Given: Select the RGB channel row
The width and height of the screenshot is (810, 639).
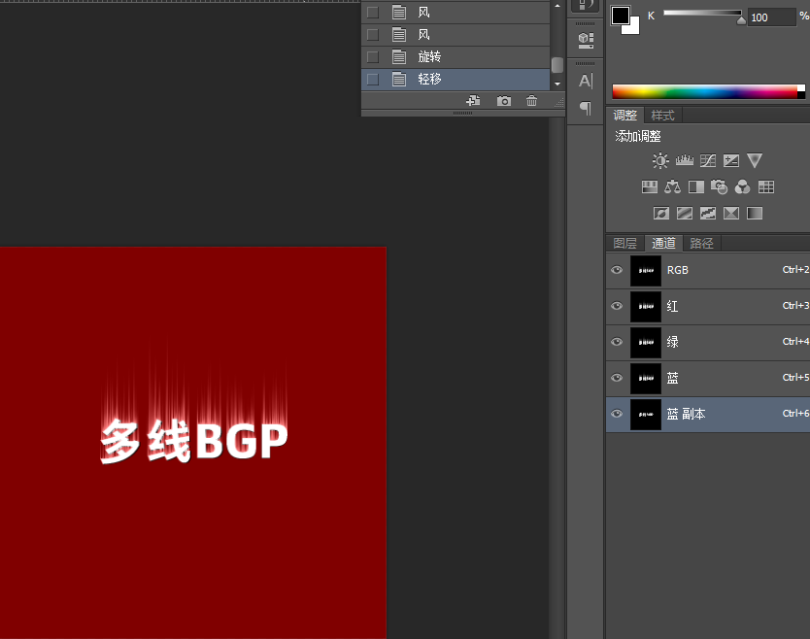Looking at the screenshot, I should tap(708, 270).
